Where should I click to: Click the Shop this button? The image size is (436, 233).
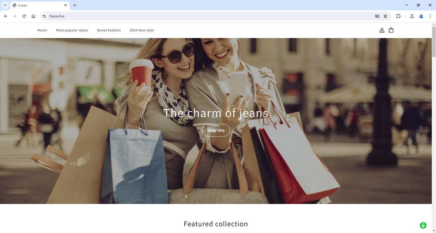pyautogui.click(x=216, y=130)
